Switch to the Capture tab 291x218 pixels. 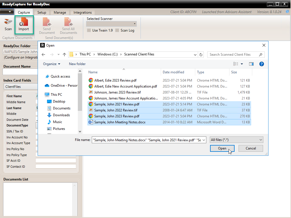pos(24,12)
